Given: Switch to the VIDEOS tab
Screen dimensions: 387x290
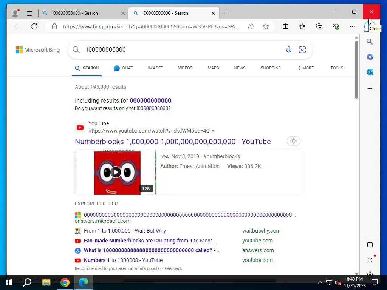Looking at the screenshot, I should (185, 68).
